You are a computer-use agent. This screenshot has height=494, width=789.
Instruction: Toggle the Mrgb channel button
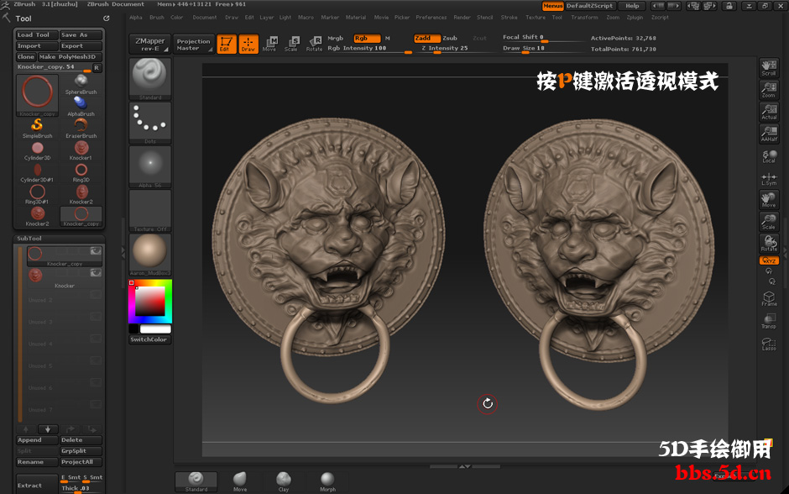pyautogui.click(x=336, y=39)
